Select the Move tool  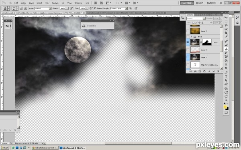pos(226,18)
